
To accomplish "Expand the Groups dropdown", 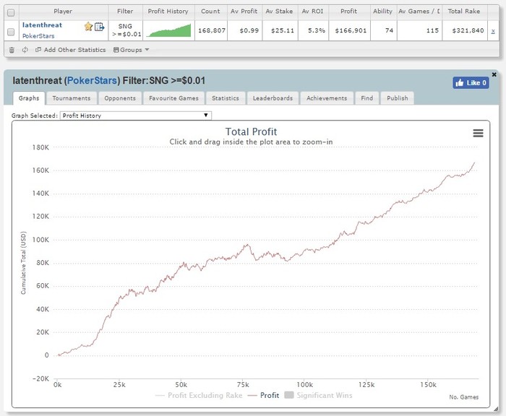I will point(131,50).
